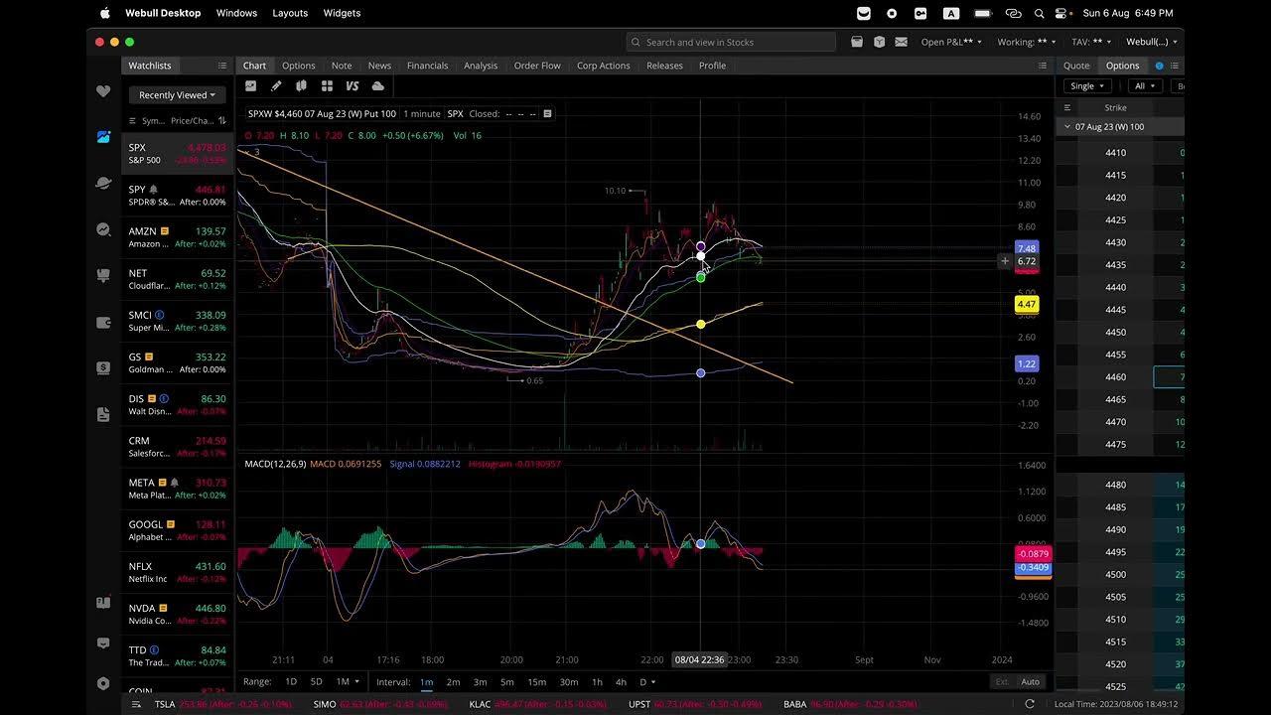Image resolution: width=1271 pixels, height=715 pixels.
Task: Click the VS compare icon
Action: [x=352, y=86]
